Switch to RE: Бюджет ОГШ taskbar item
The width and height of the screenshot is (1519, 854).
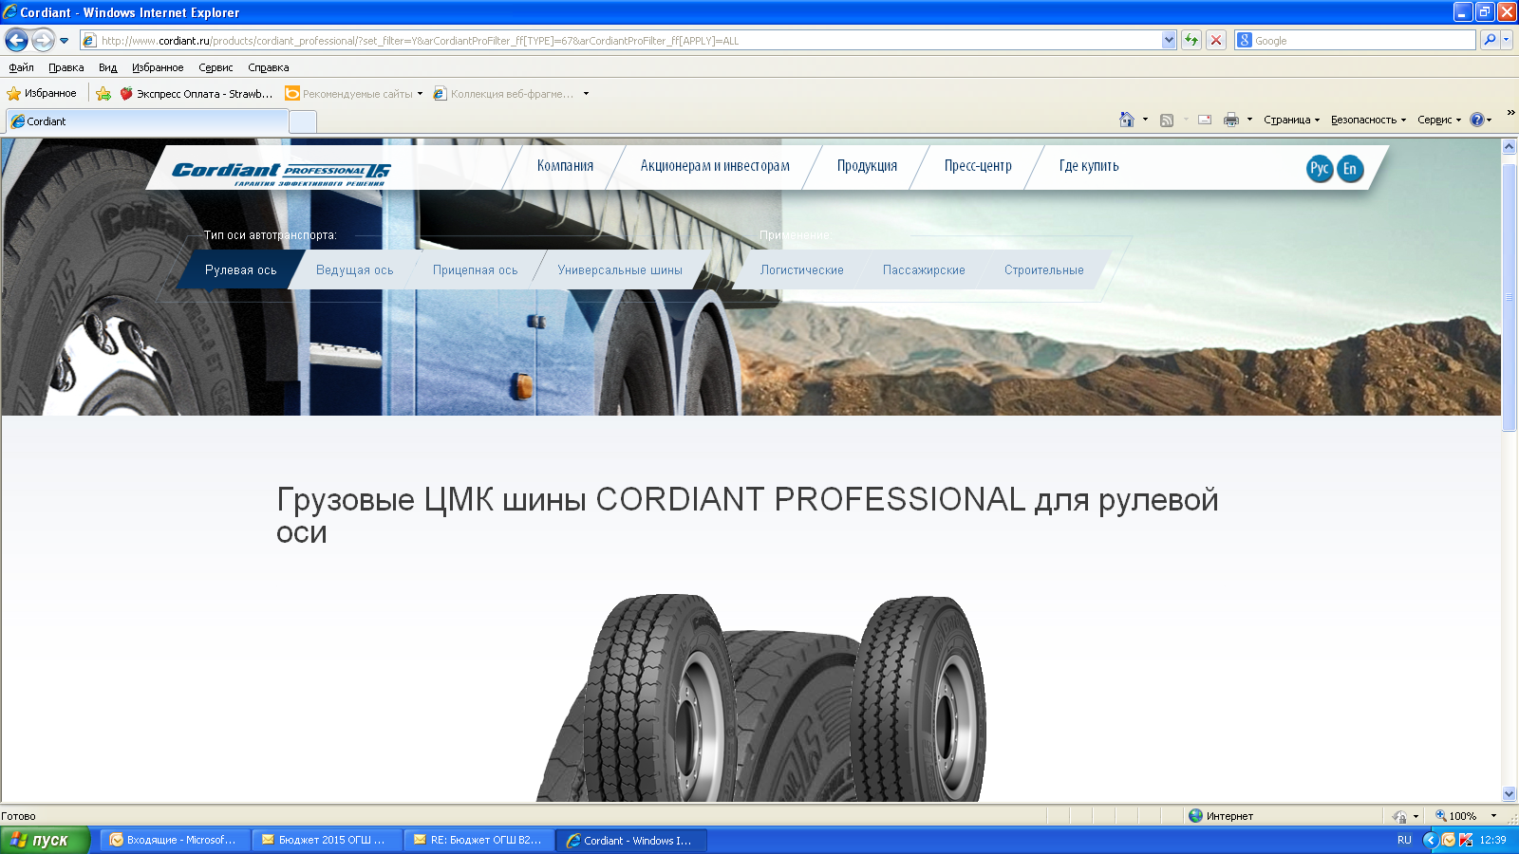coord(479,840)
